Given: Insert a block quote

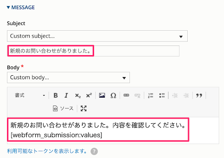Looking at the screenshot, I should (199, 95).
